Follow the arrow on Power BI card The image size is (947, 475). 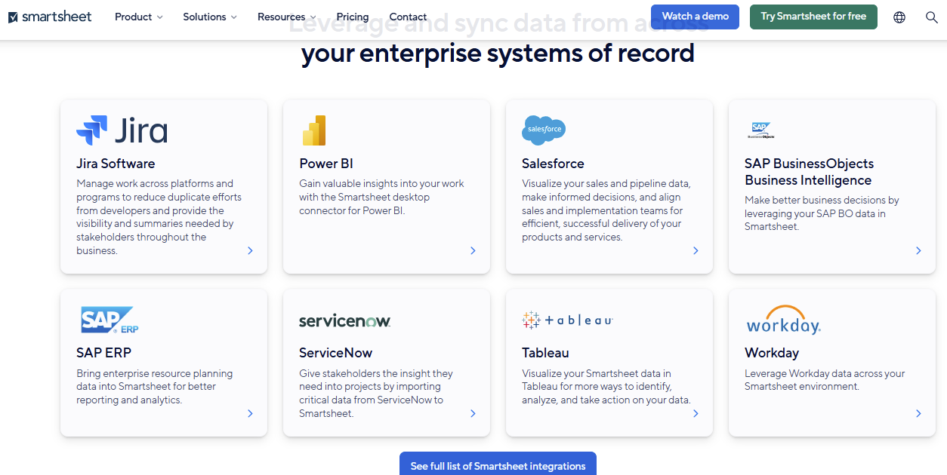473,251
